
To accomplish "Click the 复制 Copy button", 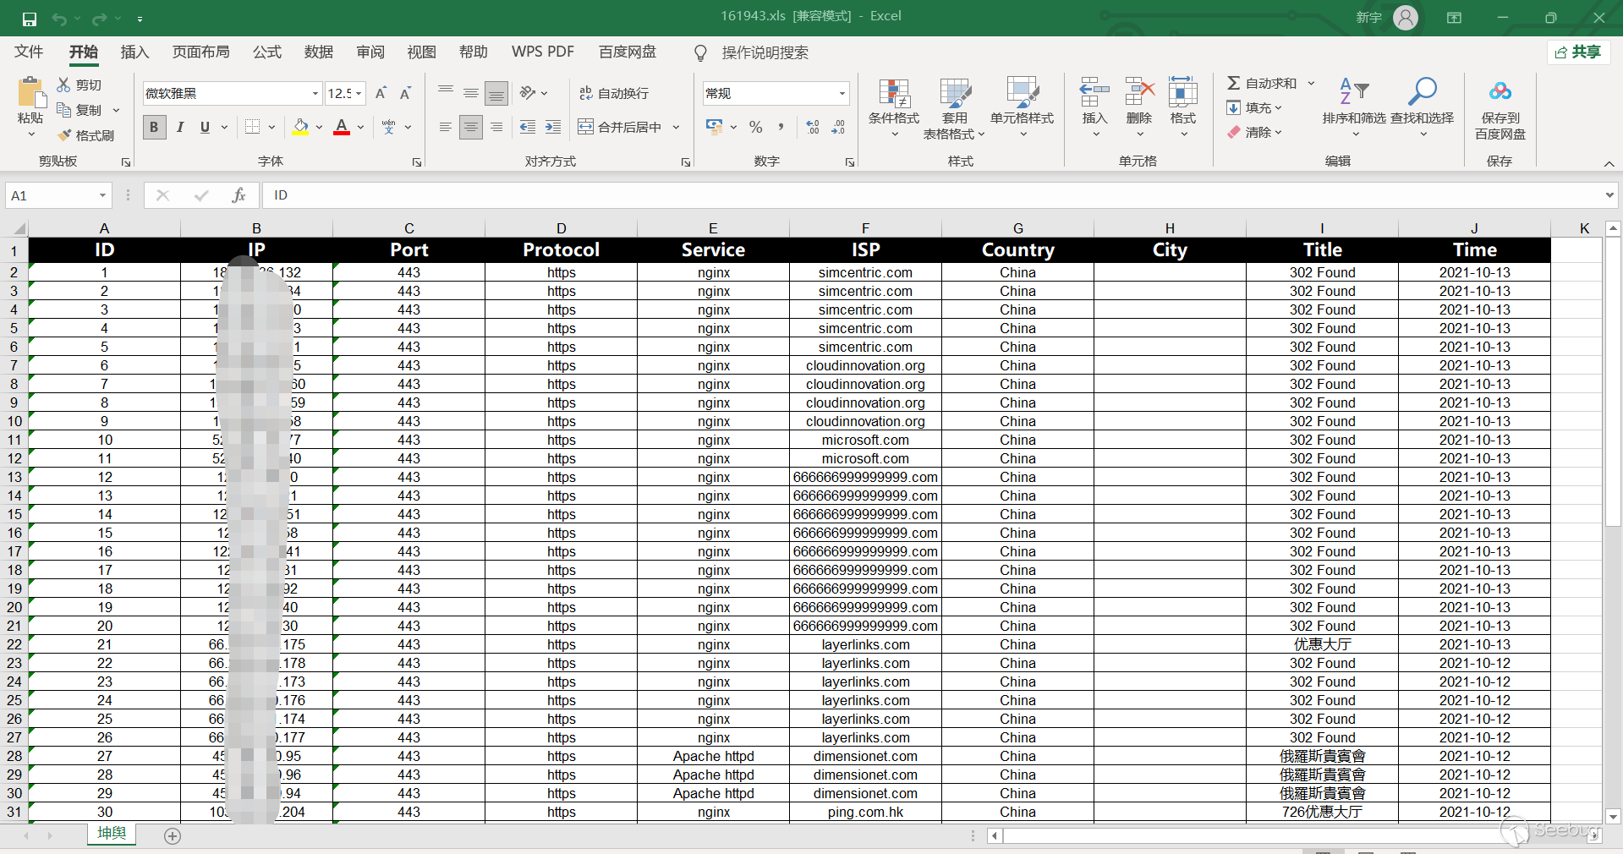I will click(x=80, y=110).
